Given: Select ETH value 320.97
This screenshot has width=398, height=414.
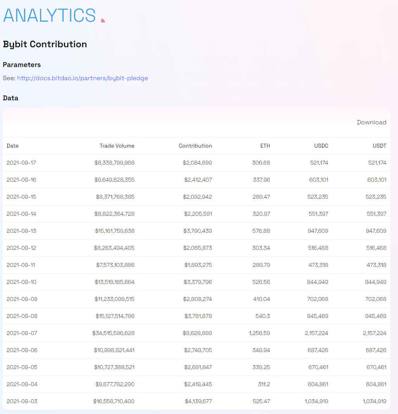Looking at the screenshot, I should (x=261, y=214).
